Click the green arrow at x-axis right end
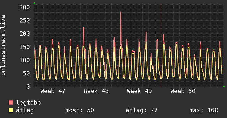Screen dimensions: 227x118 click(224, 86)
